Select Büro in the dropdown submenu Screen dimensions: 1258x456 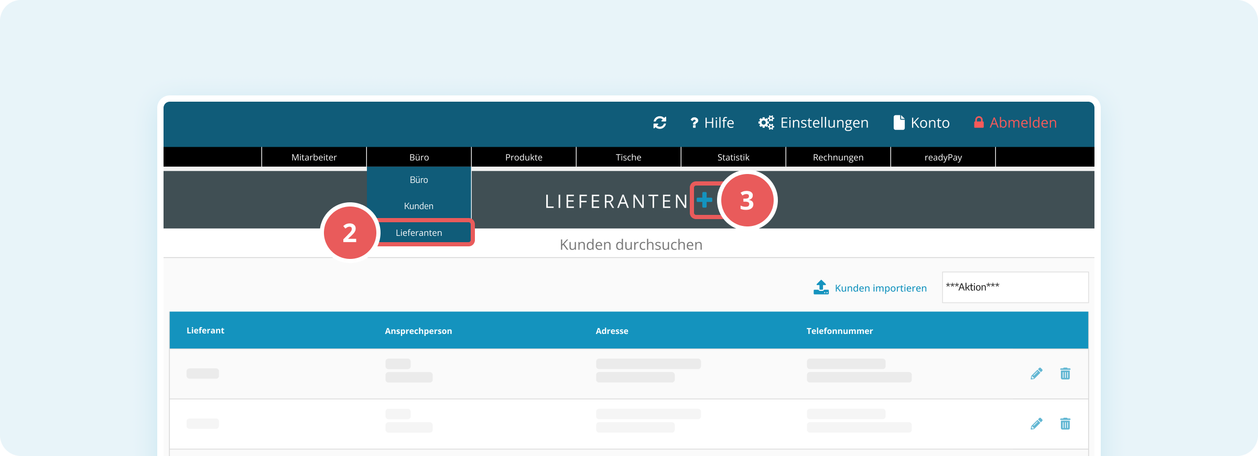click(419, 180)
